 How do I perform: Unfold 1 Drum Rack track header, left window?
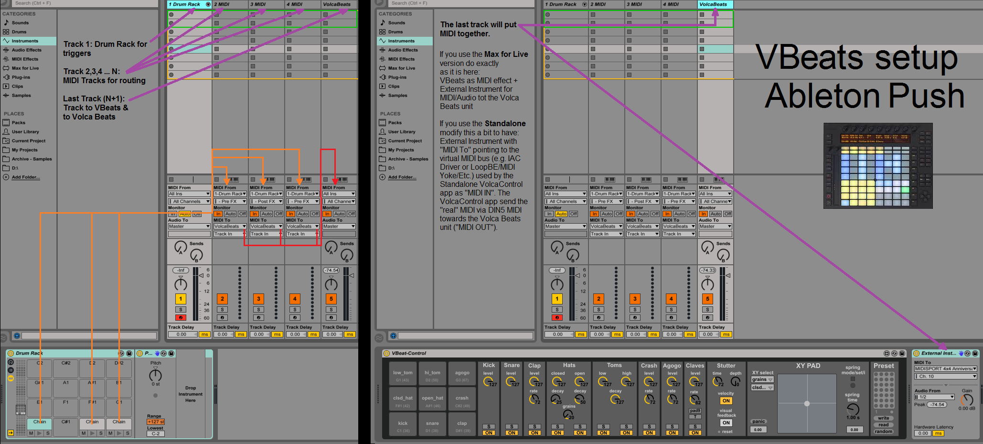[x=208, y=4]
